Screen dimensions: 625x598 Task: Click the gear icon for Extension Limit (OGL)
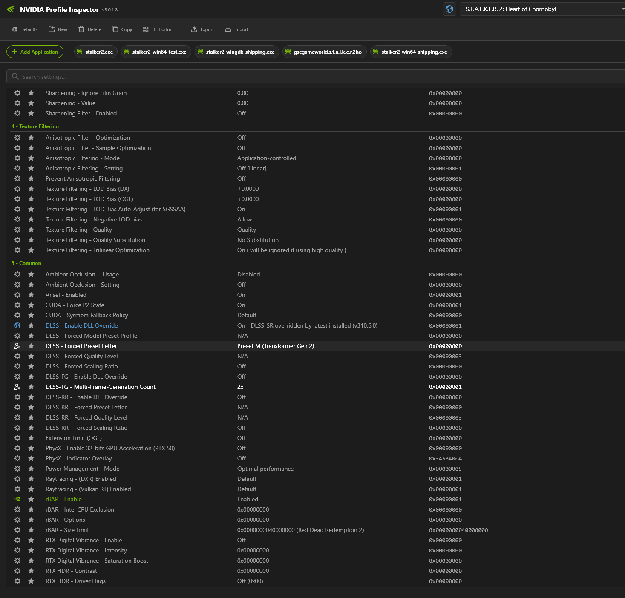17,438
